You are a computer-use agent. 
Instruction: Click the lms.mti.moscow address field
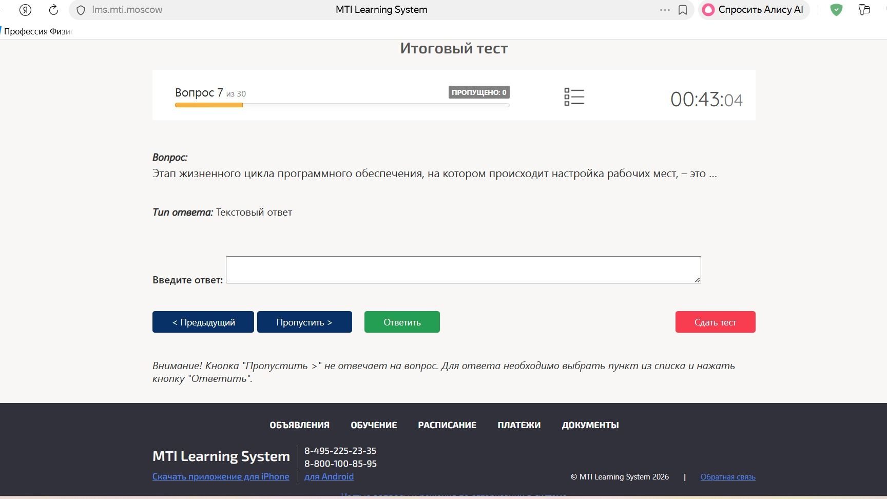pos(127,10)
